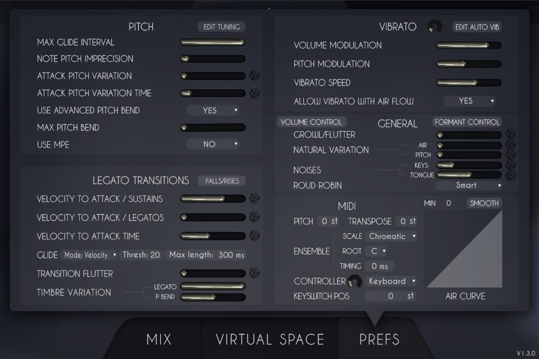Viewport: 539px width, 359px height.
Task: Click dice next to Velocity to Attack / Sustains
Action: pyautogui.click(x=255, y=199)
